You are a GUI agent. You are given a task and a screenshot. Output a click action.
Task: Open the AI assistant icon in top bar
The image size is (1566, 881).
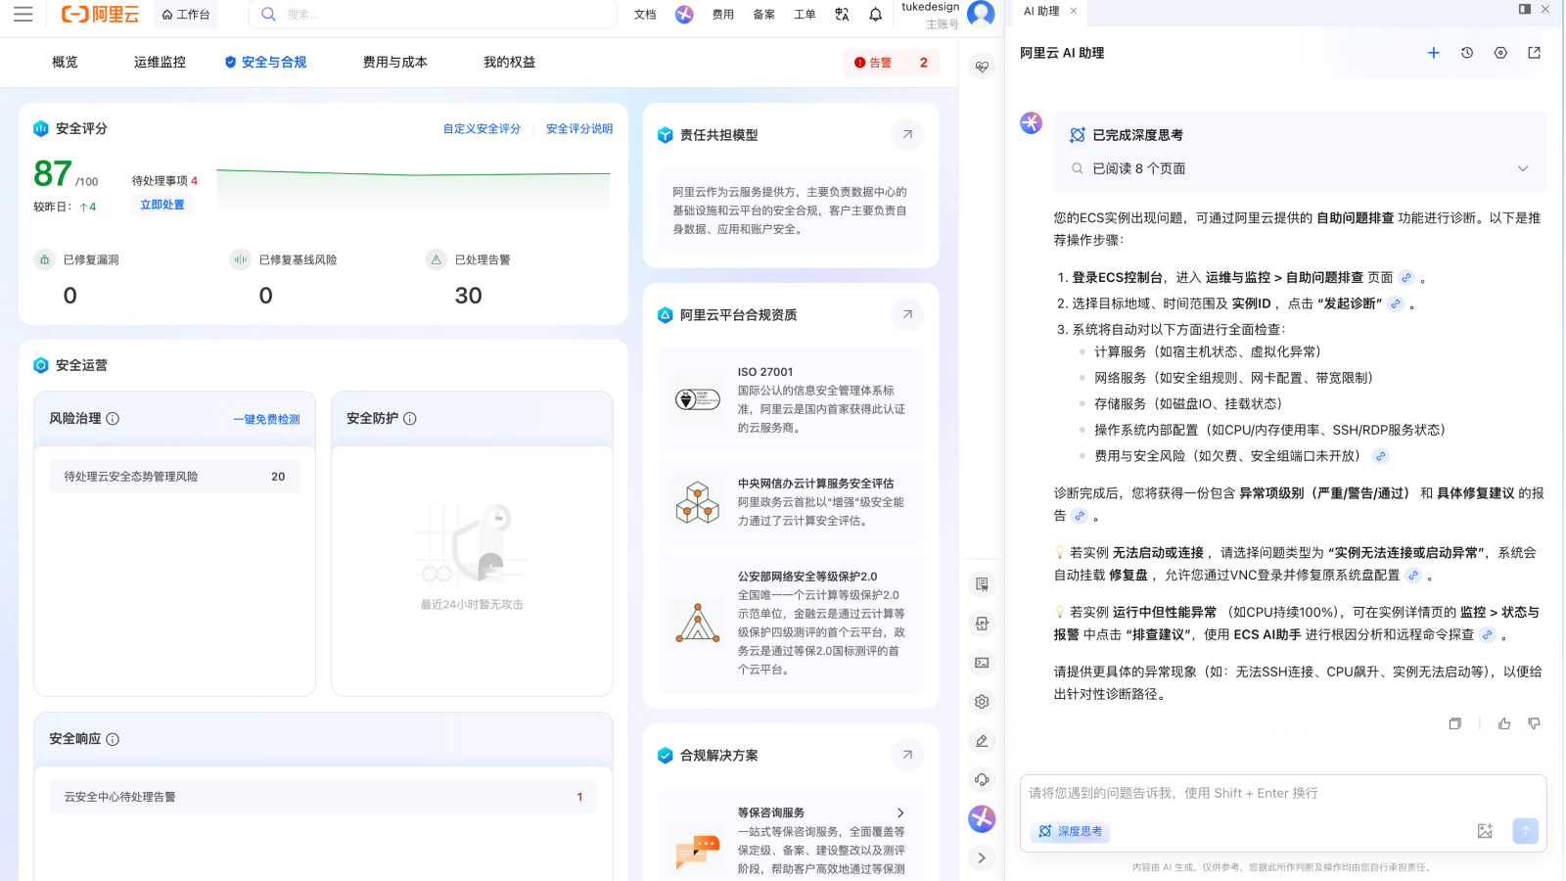click(684, 15)
